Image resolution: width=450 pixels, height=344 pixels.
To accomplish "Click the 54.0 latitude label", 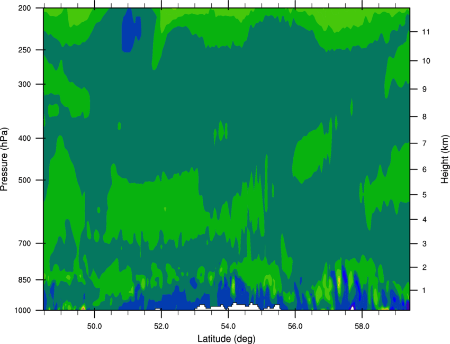I will [228, 327].
